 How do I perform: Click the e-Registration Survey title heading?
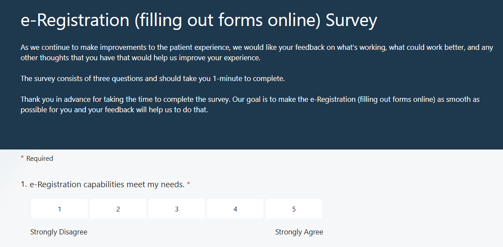198,20
